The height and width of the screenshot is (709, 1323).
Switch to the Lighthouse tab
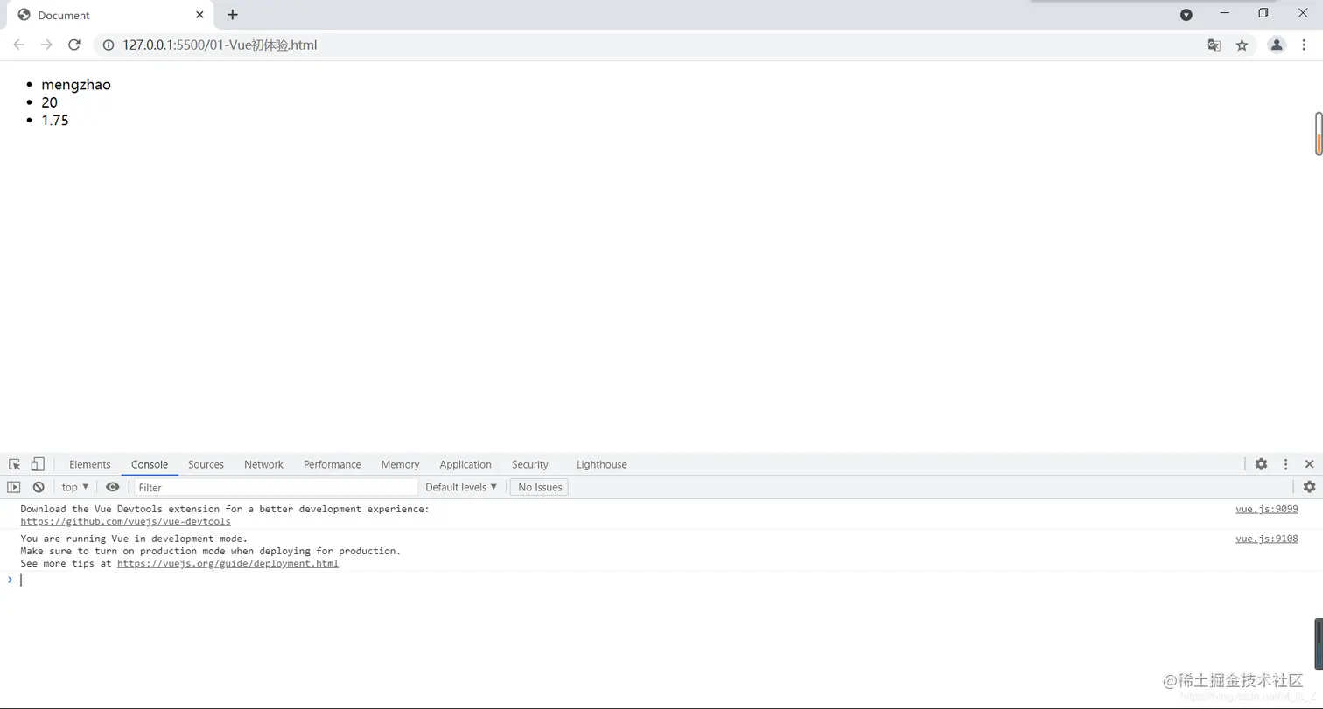point(602,464)
